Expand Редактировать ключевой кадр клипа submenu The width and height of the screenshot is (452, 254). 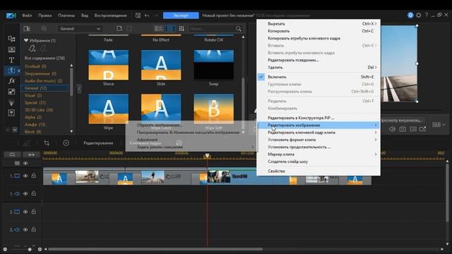pyautogui.click(x=319, y=133)
